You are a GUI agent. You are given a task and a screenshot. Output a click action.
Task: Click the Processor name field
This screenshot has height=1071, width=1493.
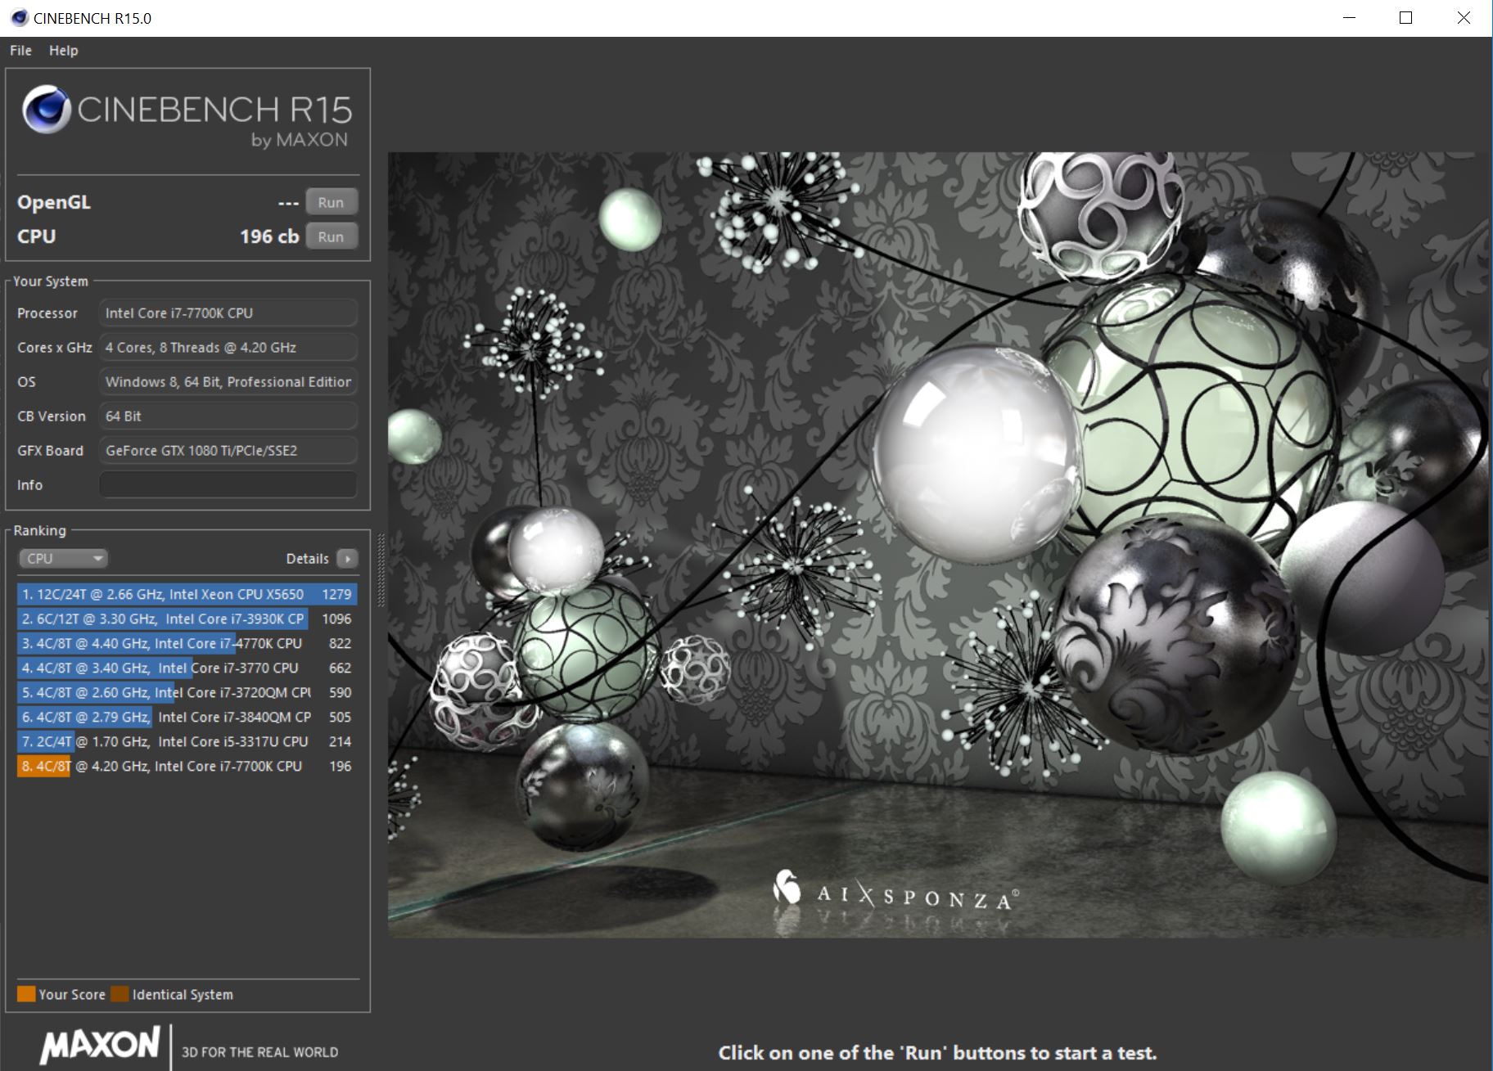click(228, 313)
